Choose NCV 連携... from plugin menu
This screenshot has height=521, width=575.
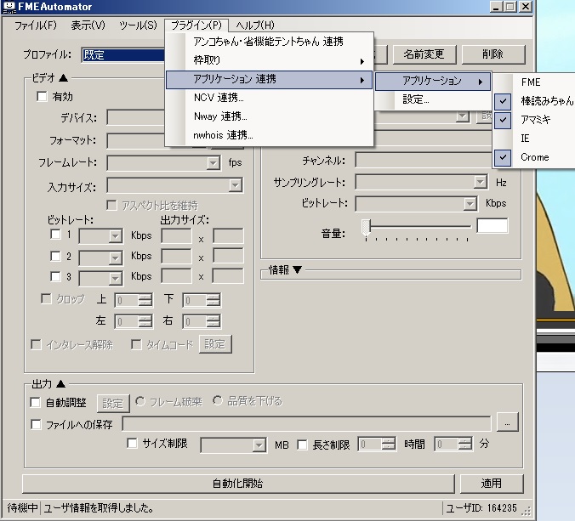point(269,98)
